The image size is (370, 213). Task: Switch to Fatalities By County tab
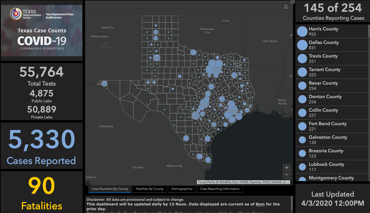150,189
